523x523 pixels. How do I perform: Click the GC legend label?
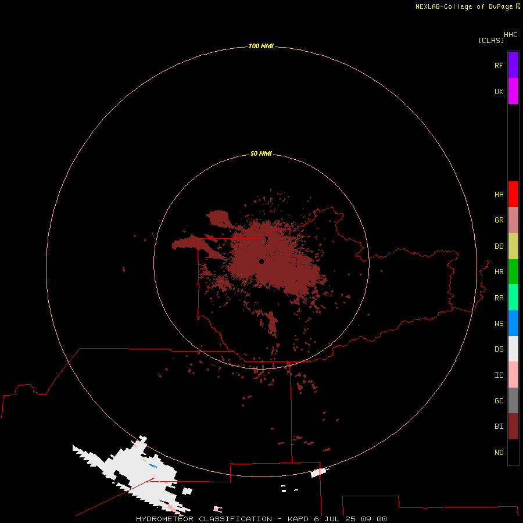pyautogui.click(x=499, y=401)
